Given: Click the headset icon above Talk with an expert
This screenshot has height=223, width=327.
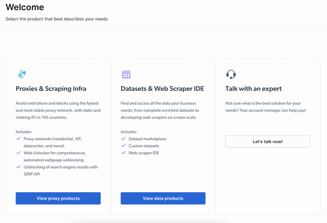Looking at the screenshot, I should pos(231,74).
